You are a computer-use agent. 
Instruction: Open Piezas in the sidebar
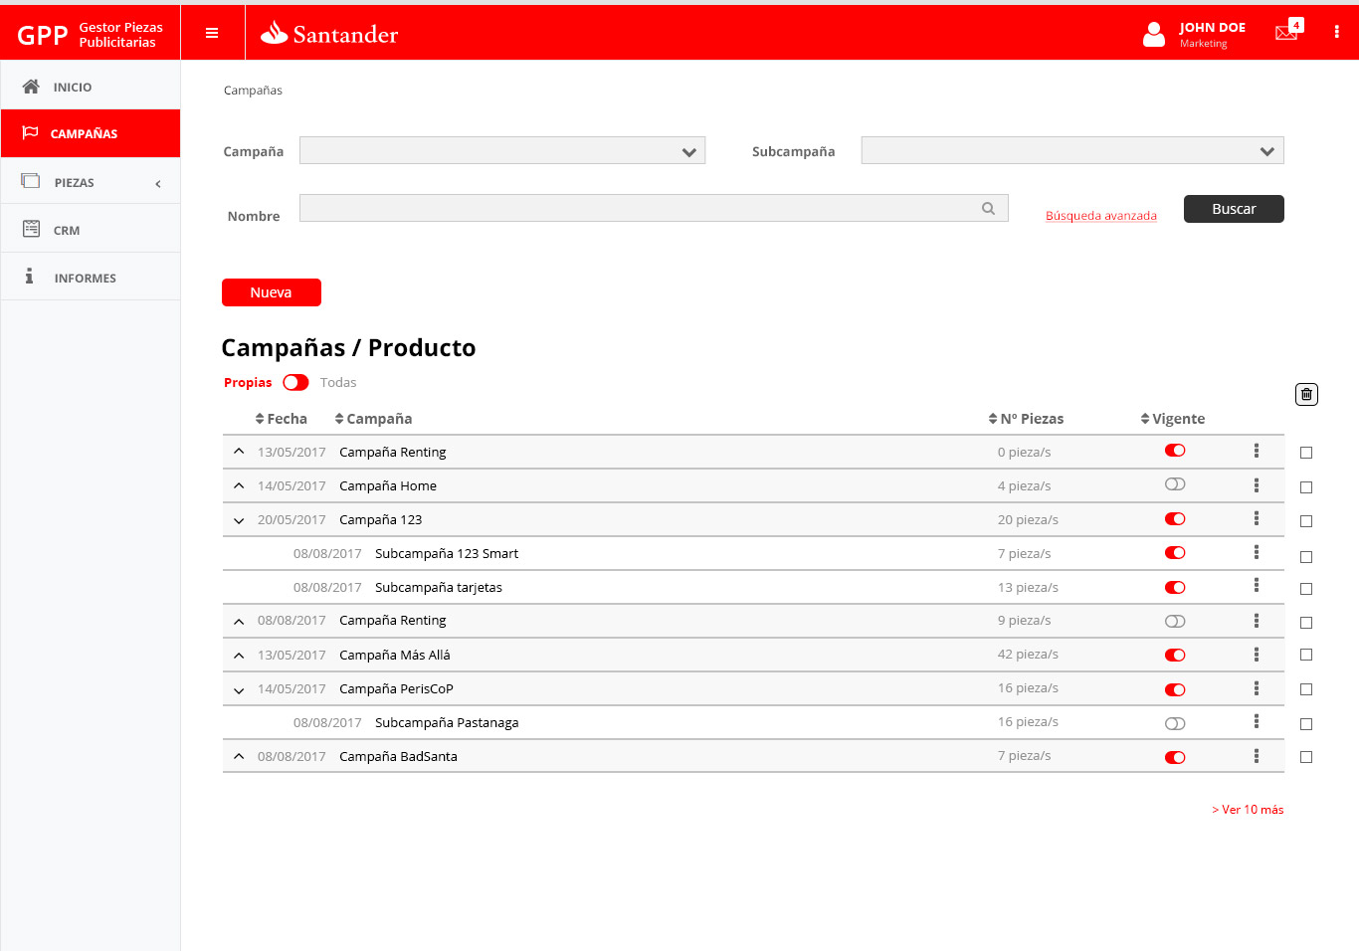91,182
